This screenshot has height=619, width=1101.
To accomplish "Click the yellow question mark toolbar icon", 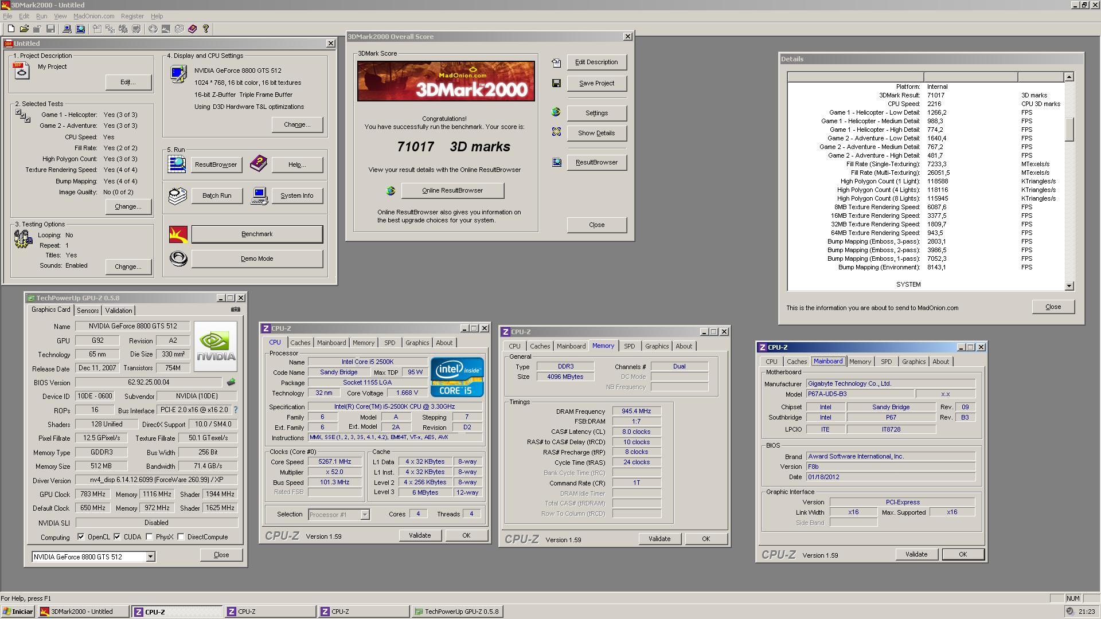I will coord(206,29).
